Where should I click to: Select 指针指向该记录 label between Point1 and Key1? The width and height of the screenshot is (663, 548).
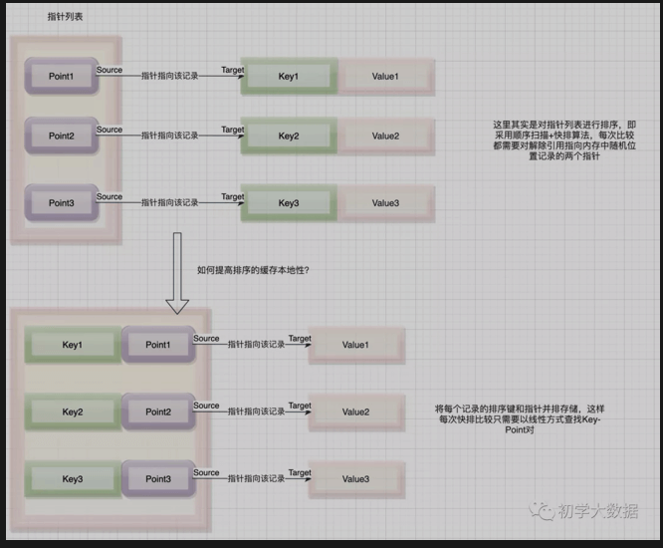click(x=169, y=76)
